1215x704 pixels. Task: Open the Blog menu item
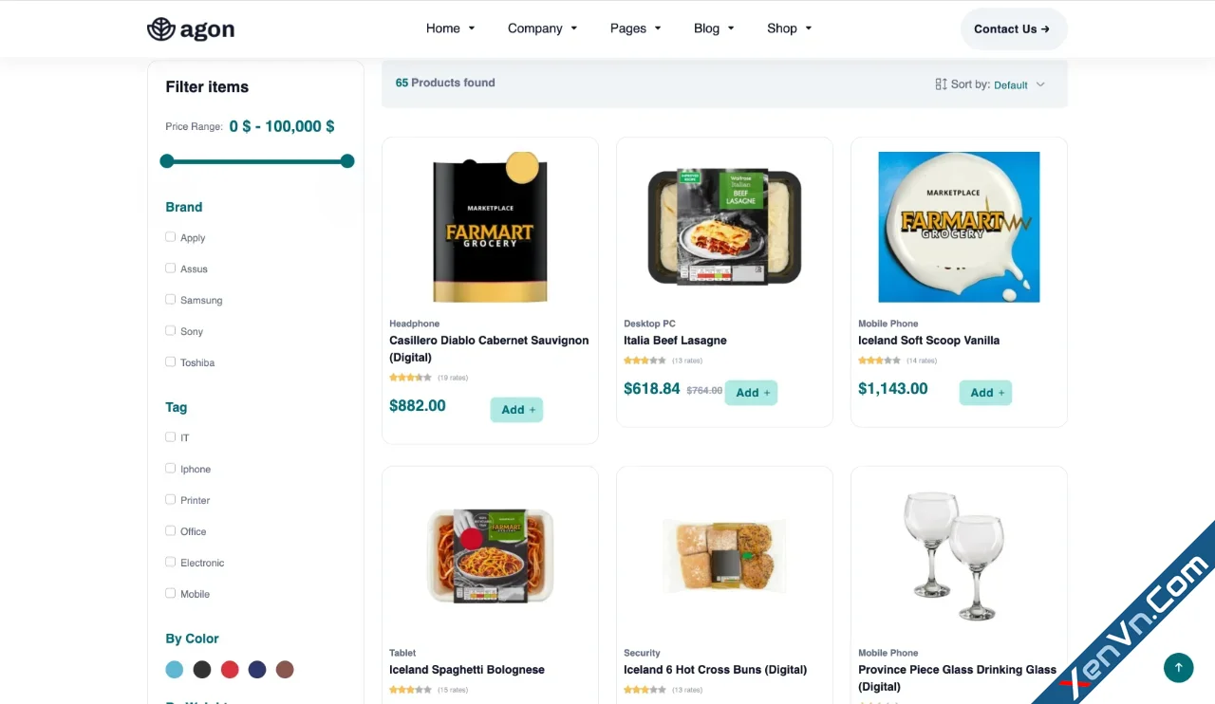[714, 28]
